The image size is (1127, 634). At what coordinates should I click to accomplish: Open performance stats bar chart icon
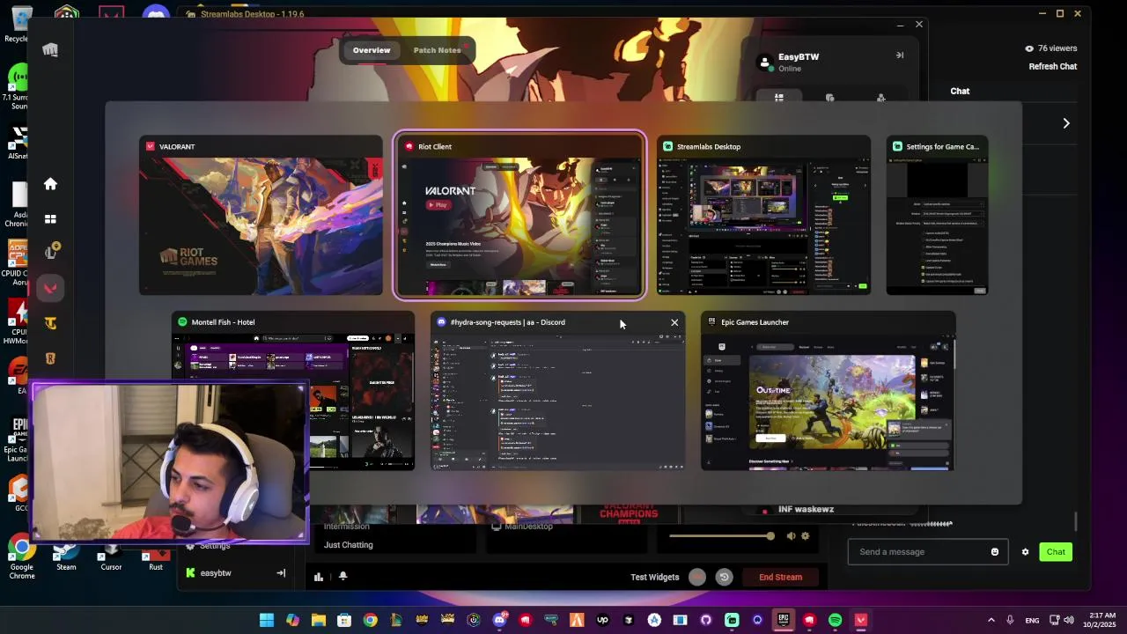318,577
